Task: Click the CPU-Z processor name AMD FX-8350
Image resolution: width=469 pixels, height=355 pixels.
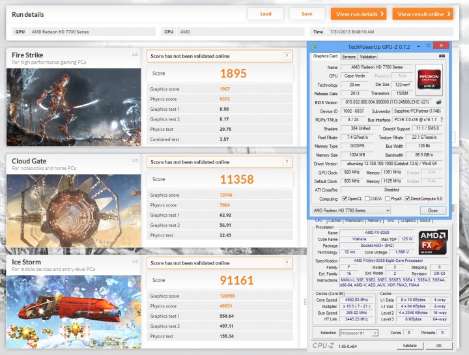Action: tap(377, 233)
